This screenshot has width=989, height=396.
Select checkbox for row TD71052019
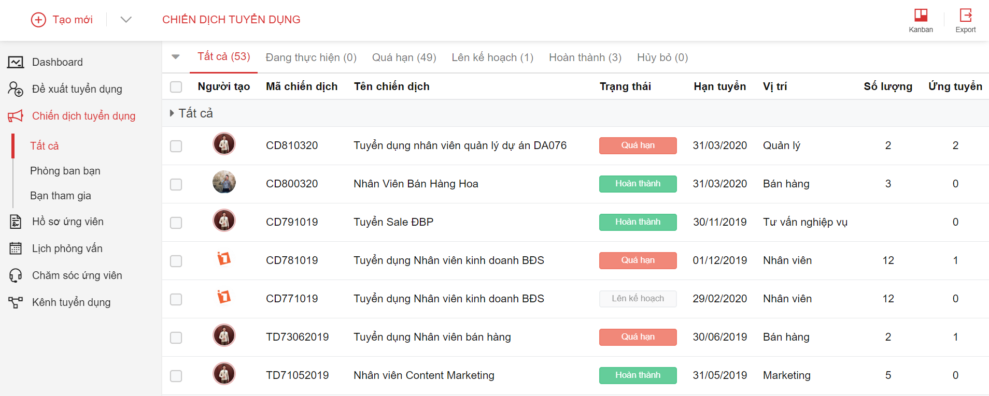pos(176,376)
